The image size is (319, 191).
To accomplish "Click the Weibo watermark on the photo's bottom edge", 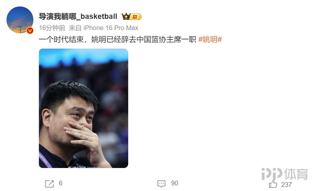I will point(84,167).
